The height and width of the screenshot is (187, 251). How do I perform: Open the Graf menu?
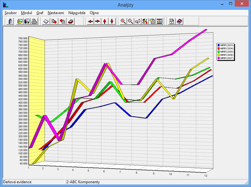(x=40, y=13)
